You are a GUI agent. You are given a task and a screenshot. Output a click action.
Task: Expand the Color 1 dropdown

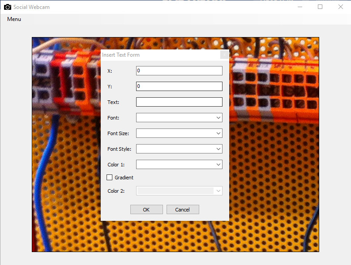[179, 164]
